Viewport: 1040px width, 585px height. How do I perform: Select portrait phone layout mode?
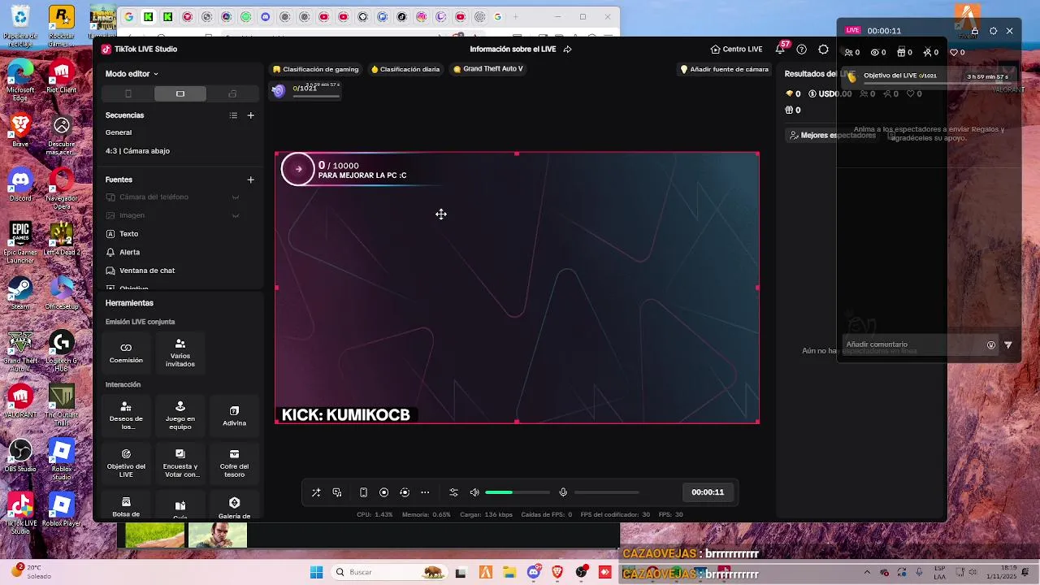coord(128,93)
